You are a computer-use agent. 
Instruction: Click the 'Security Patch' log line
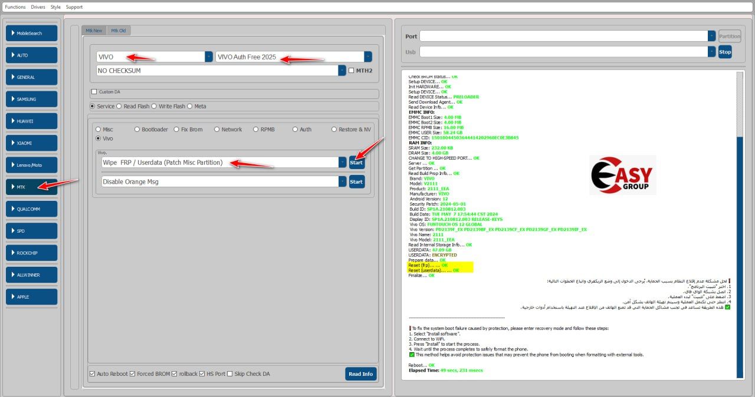point(438,204)
